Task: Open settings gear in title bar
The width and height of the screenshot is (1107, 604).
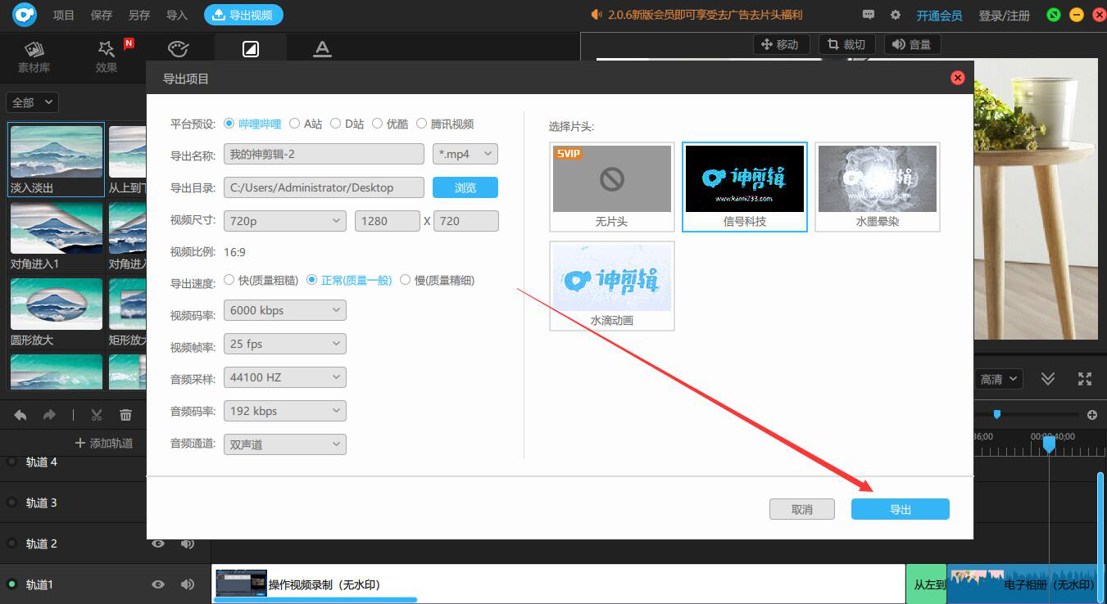Action: (x=896, y=15)
